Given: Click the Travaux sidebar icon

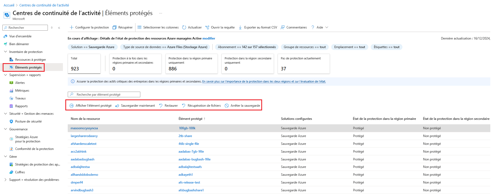Looking at the screenshot, I should [11, 98].
